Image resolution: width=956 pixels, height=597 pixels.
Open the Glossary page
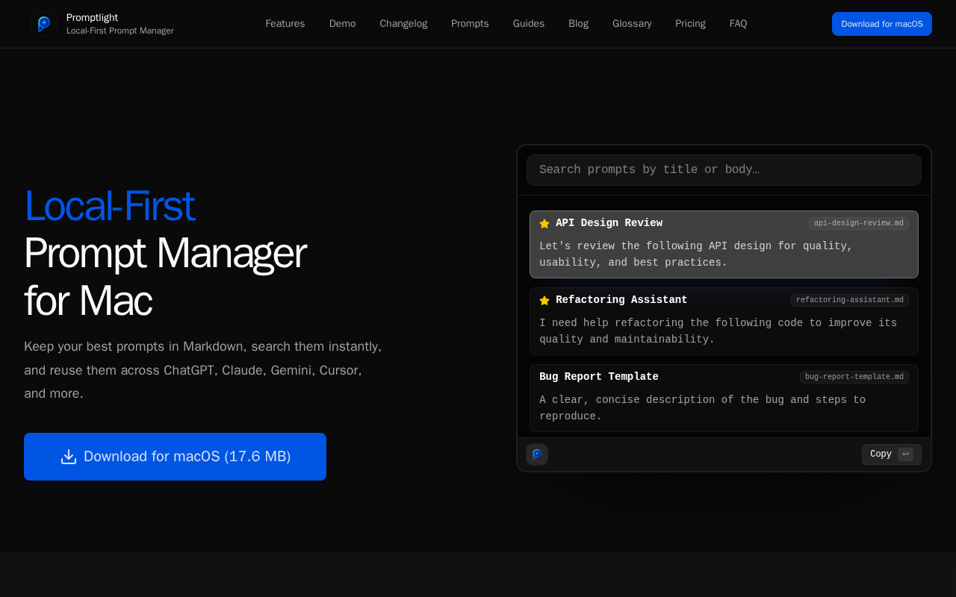tap(632, 24)
